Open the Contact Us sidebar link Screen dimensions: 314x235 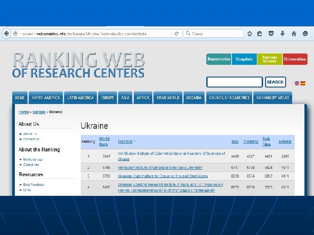(31, 139)
